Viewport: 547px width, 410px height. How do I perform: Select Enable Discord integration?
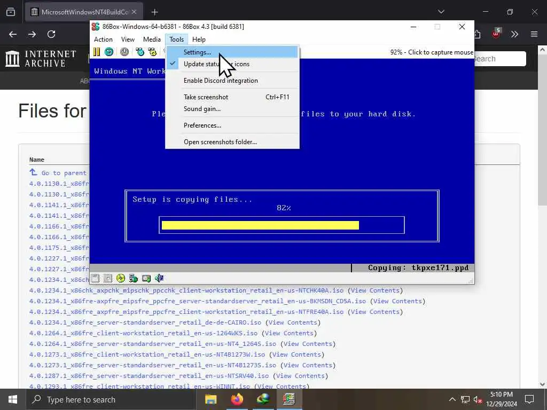click(x=232, y=81)
